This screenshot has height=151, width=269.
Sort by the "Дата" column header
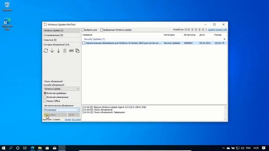(x=206, y=35)
